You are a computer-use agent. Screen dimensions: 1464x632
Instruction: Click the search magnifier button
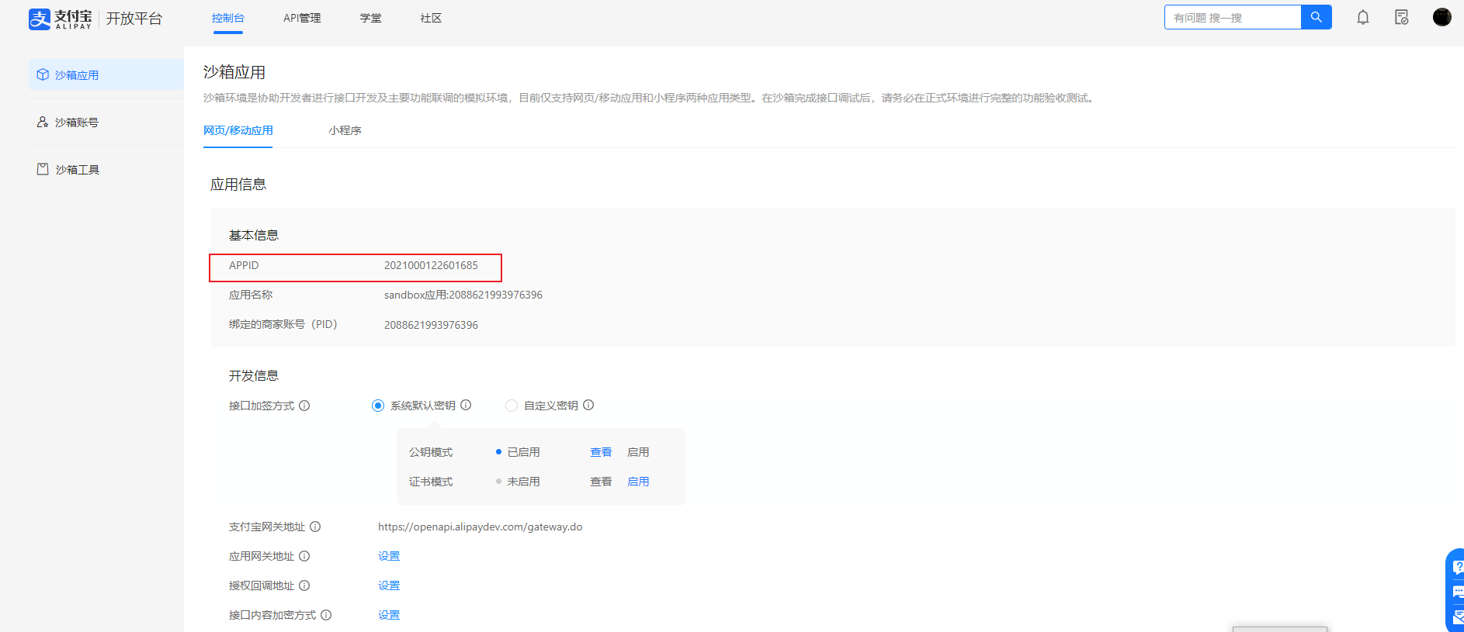(x=1317, y=17)
